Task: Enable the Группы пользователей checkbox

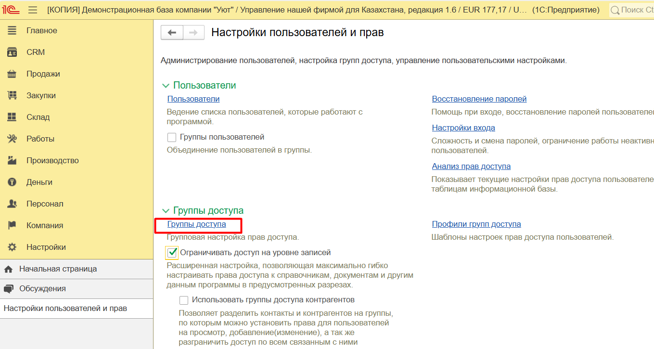Action: tap(172, 137)
